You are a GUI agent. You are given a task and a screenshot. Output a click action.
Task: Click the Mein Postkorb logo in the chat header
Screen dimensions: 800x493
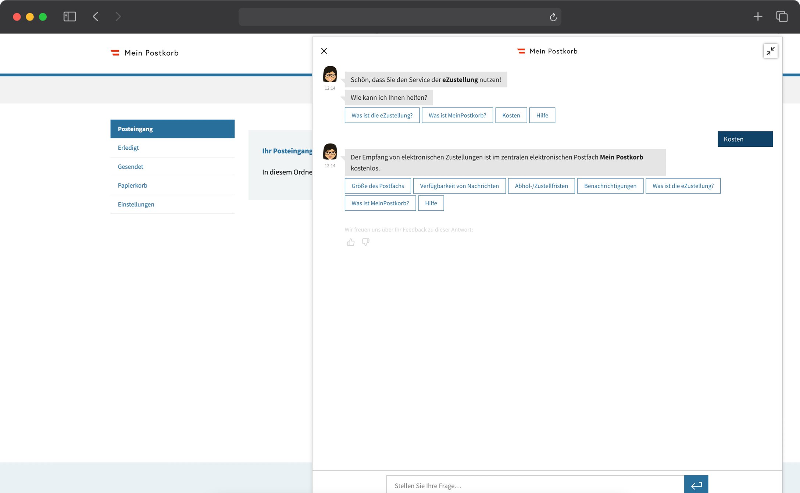point(547,51)
